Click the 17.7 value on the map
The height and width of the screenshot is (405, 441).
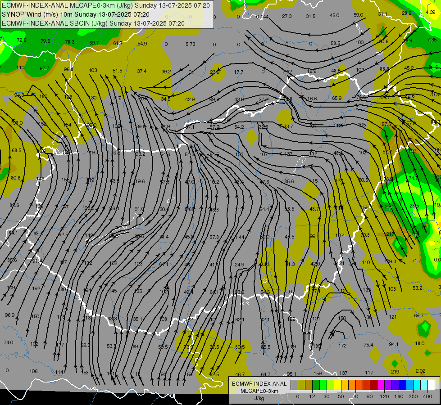click(238, 72)
